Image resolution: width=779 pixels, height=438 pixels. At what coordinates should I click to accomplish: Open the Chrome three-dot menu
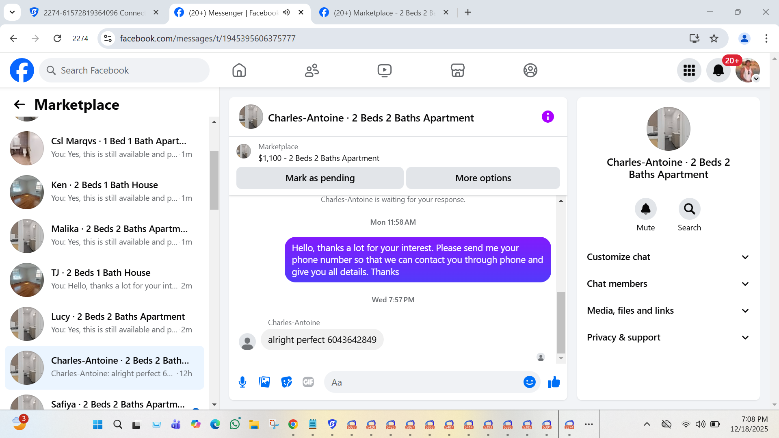(x=766, y=38)
